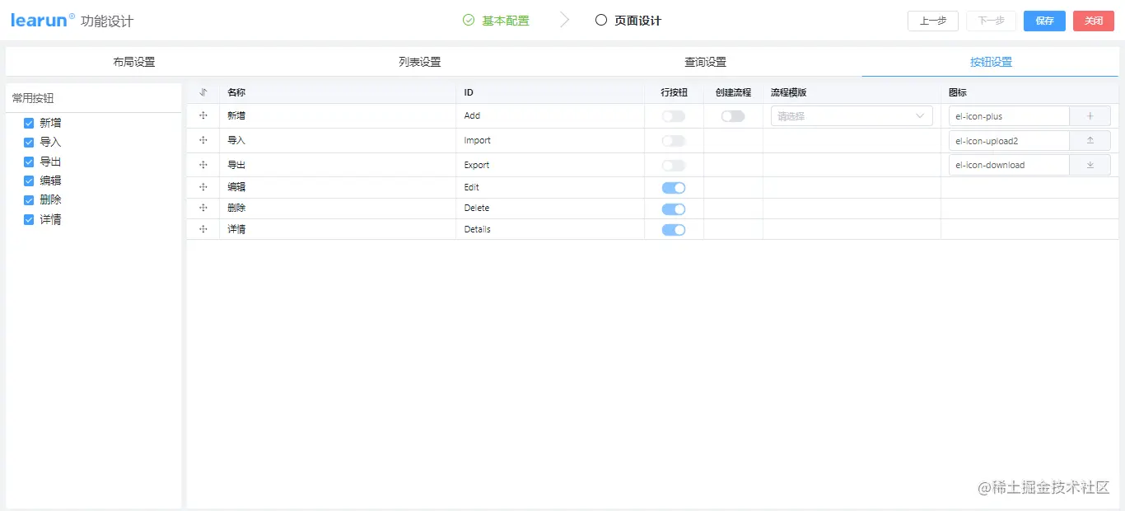Click the el-icon-upload2 icon input field
The image size is (1125, 511).
1009,141
